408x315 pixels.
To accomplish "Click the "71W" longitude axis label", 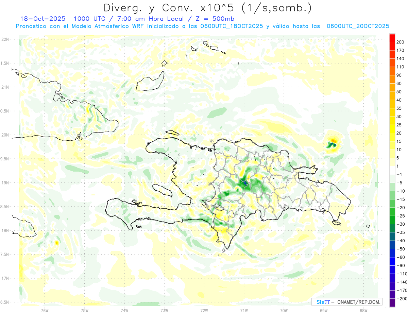I will tap(244, 311).
